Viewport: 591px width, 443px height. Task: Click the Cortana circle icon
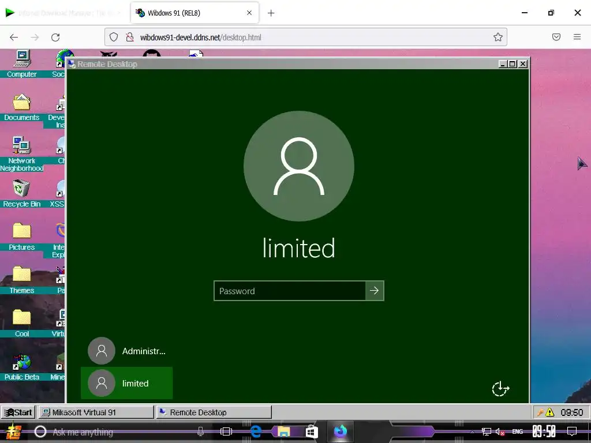point(40,431)
